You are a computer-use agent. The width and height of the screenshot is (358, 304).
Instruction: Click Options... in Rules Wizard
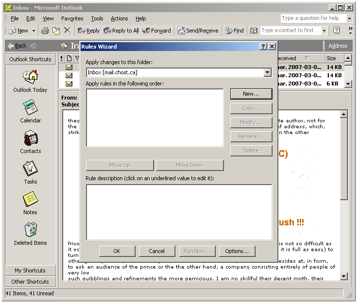[x=237, y=251]
